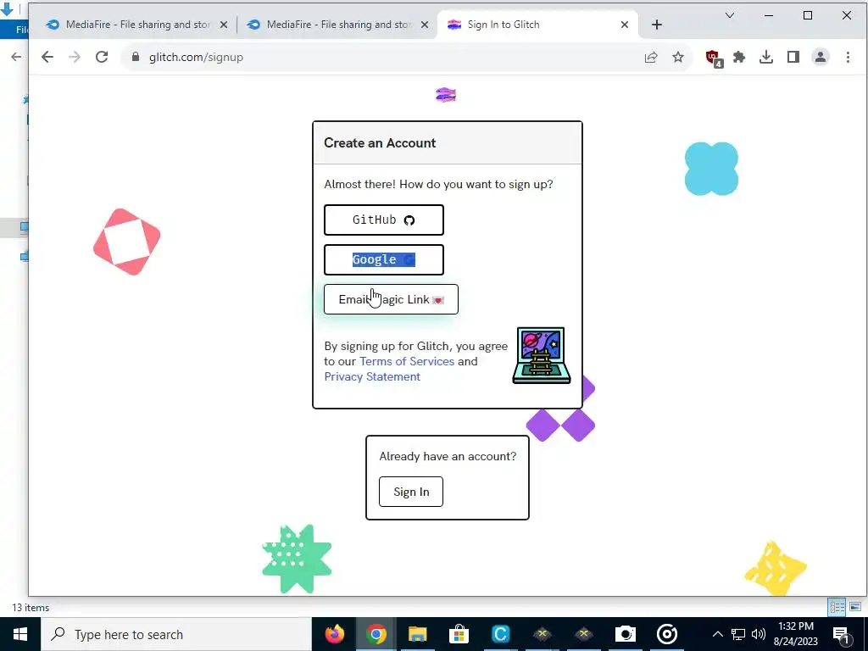This screenshot has width=868, height=651.
Task: Share this page via the share icon
Action: [x=651, y=57]
